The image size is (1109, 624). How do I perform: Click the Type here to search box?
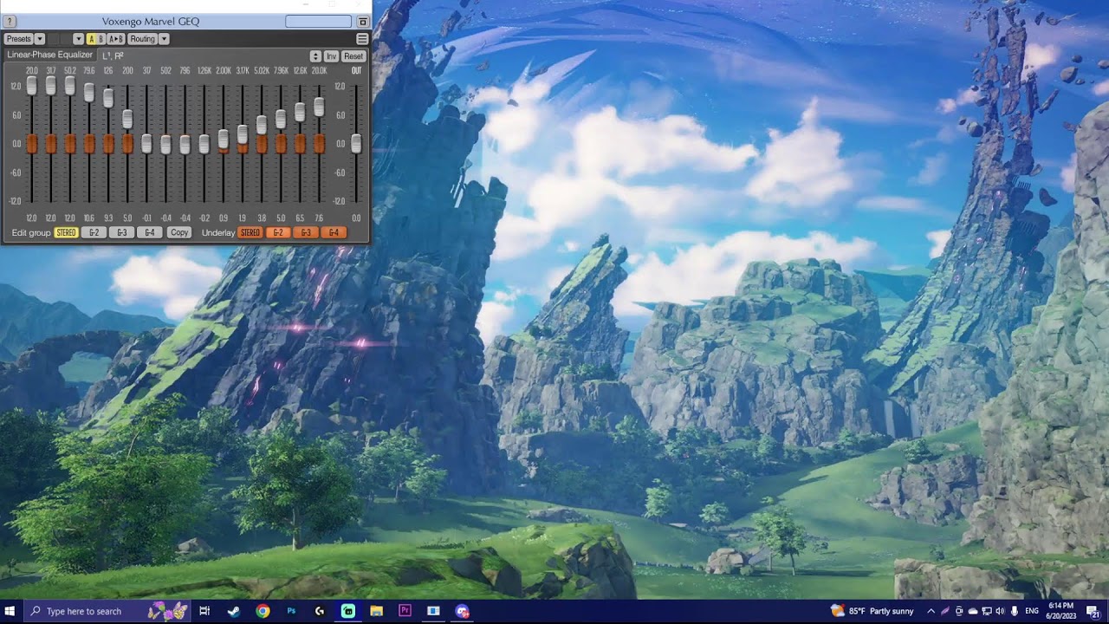point(109,611)
